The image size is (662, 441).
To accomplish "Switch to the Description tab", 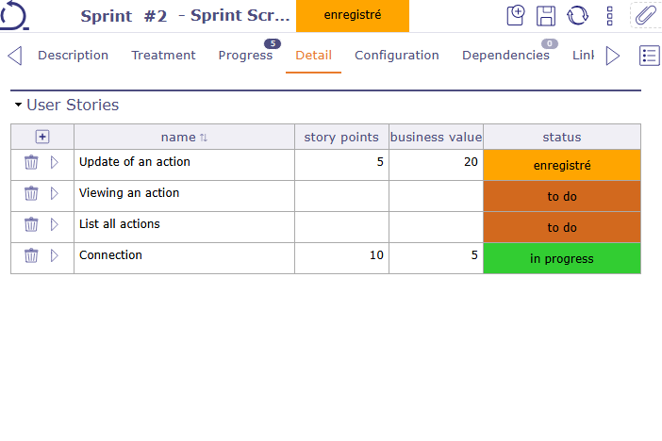I will tap(73, 56).
